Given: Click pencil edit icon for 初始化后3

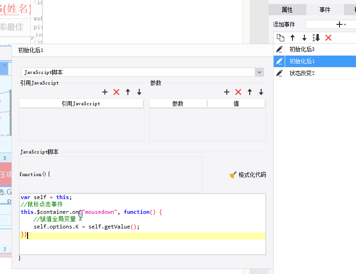Looking at the screenshot, I should click(279, 49).
